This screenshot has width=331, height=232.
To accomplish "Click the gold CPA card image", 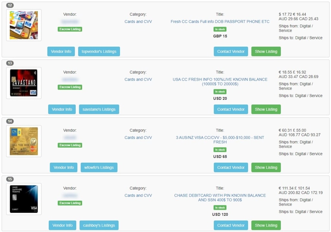I will click(x=24, y=141).
